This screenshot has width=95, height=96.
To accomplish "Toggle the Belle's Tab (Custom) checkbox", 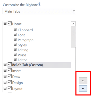I will coord(10,64).
